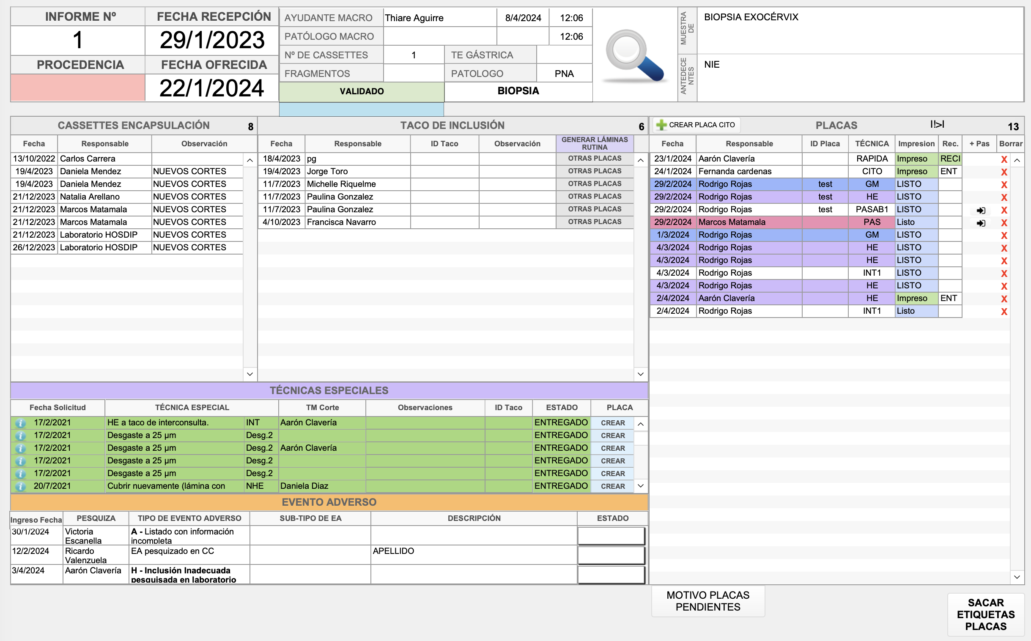The width and height of the screenshot is (1031, 641).
Task: Open Motivo Placas Pendientes
Action: pos(707,601)
